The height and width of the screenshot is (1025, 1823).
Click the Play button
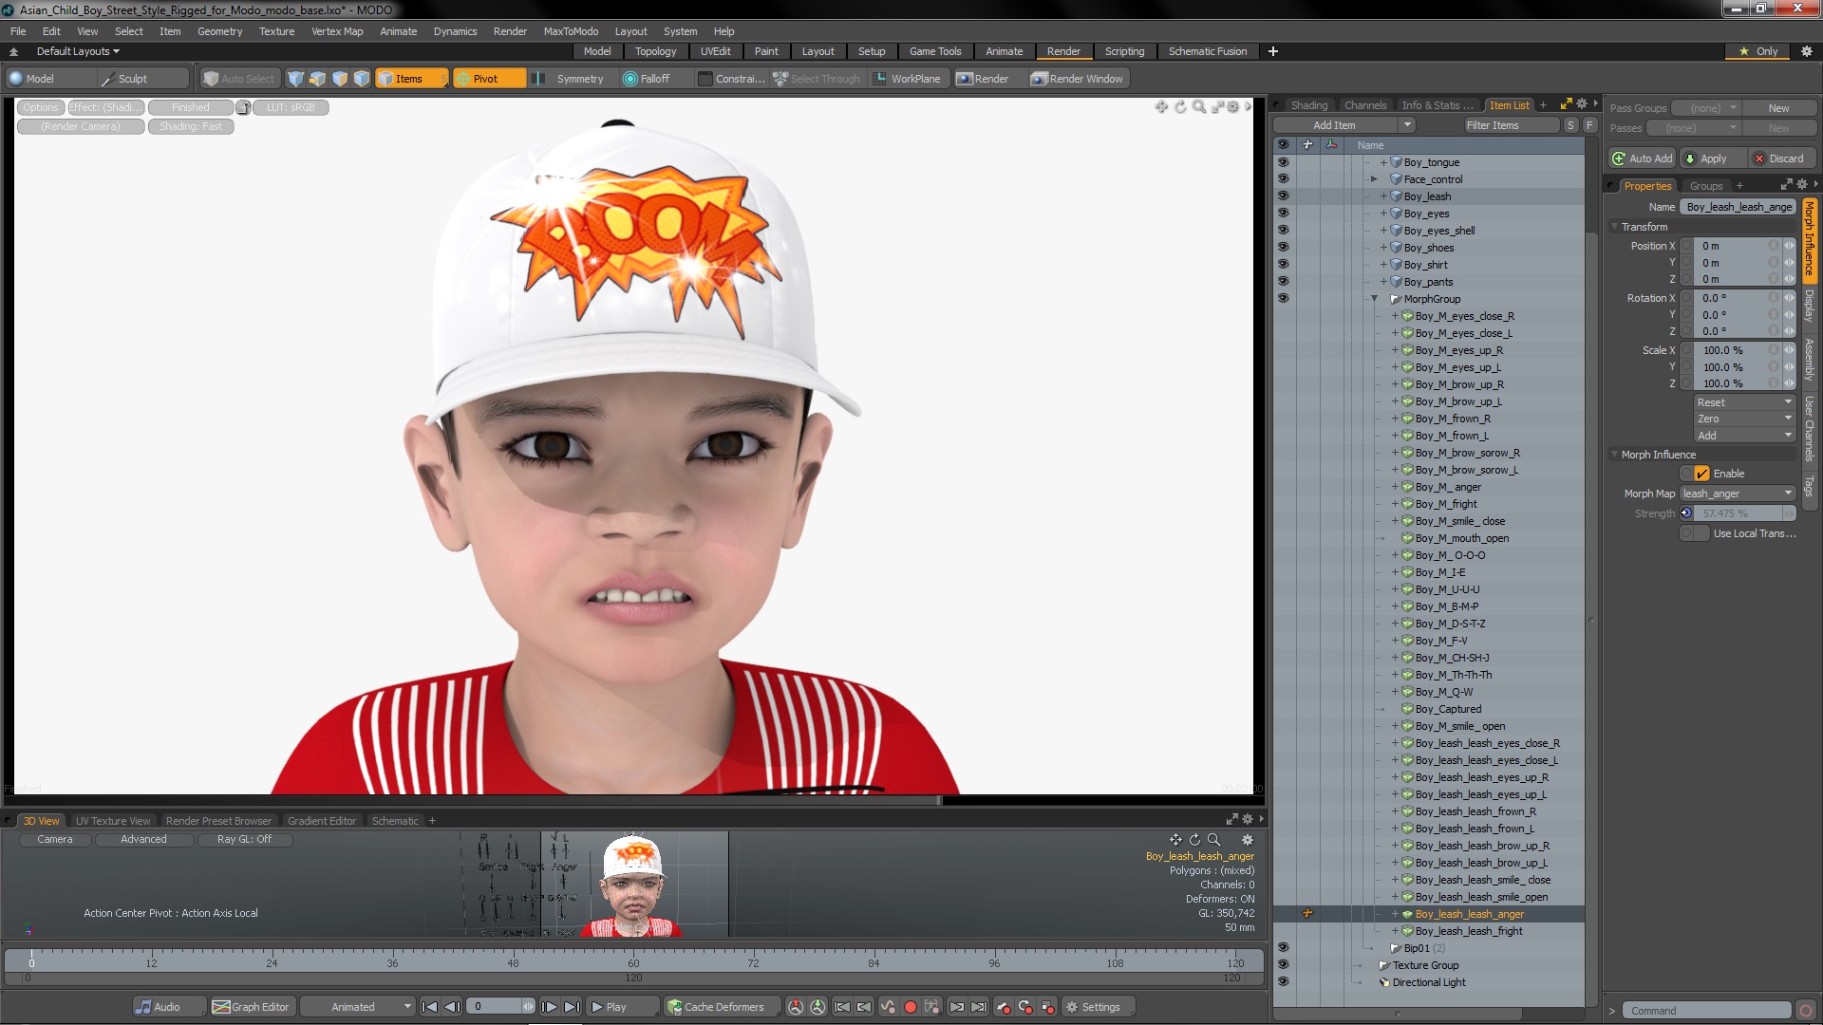tap(622, 1007)
